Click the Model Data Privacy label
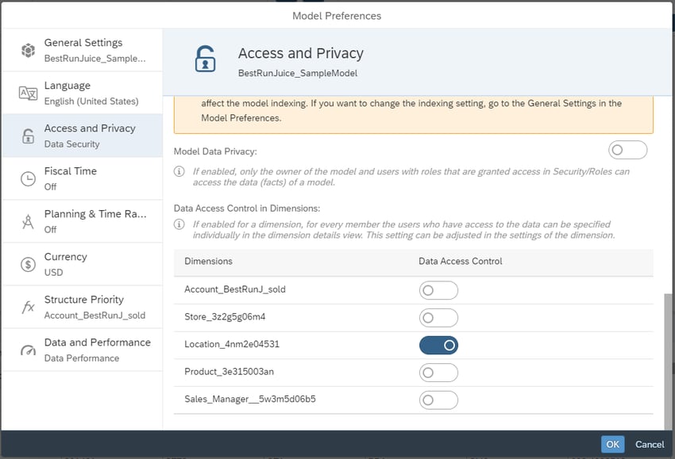This screenshot has height=459, width=675. point(215,151)
